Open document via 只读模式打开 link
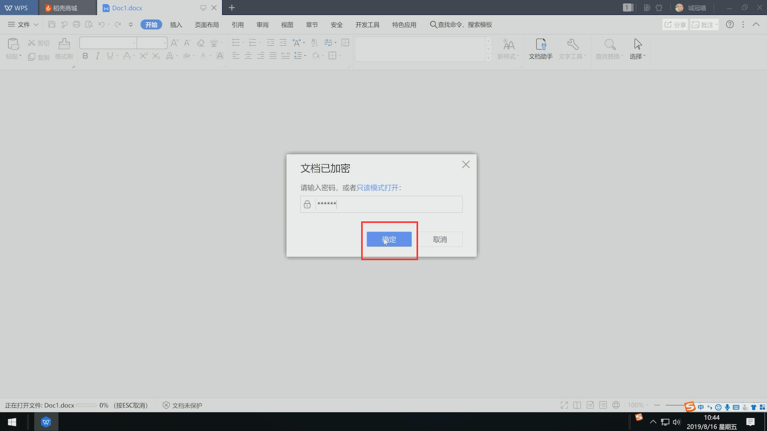This screenshot has height=431, width=767. pos(377,188)
